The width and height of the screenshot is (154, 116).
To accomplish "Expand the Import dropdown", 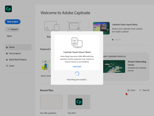I will pyautogui.click(x=12, y=29).
